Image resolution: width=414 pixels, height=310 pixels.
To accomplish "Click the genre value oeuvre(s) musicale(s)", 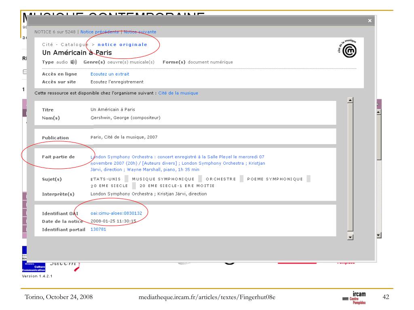I will click(131, 62).
